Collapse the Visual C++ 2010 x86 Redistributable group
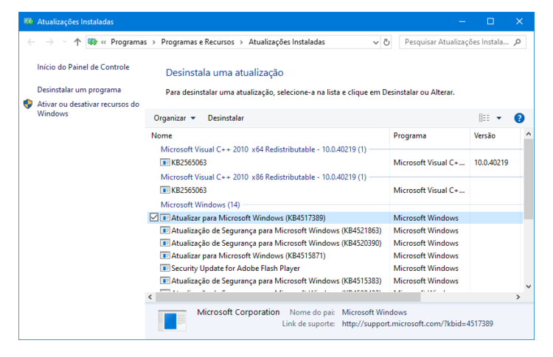 [x=263, y=177]
